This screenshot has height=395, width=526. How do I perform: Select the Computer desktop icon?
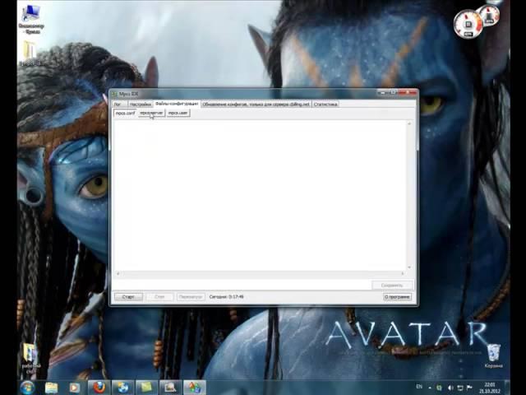click(x=31, y=20)
